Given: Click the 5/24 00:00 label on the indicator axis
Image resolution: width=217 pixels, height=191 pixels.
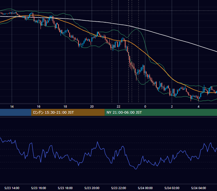Looking at the screenshot, I should 145,188.
